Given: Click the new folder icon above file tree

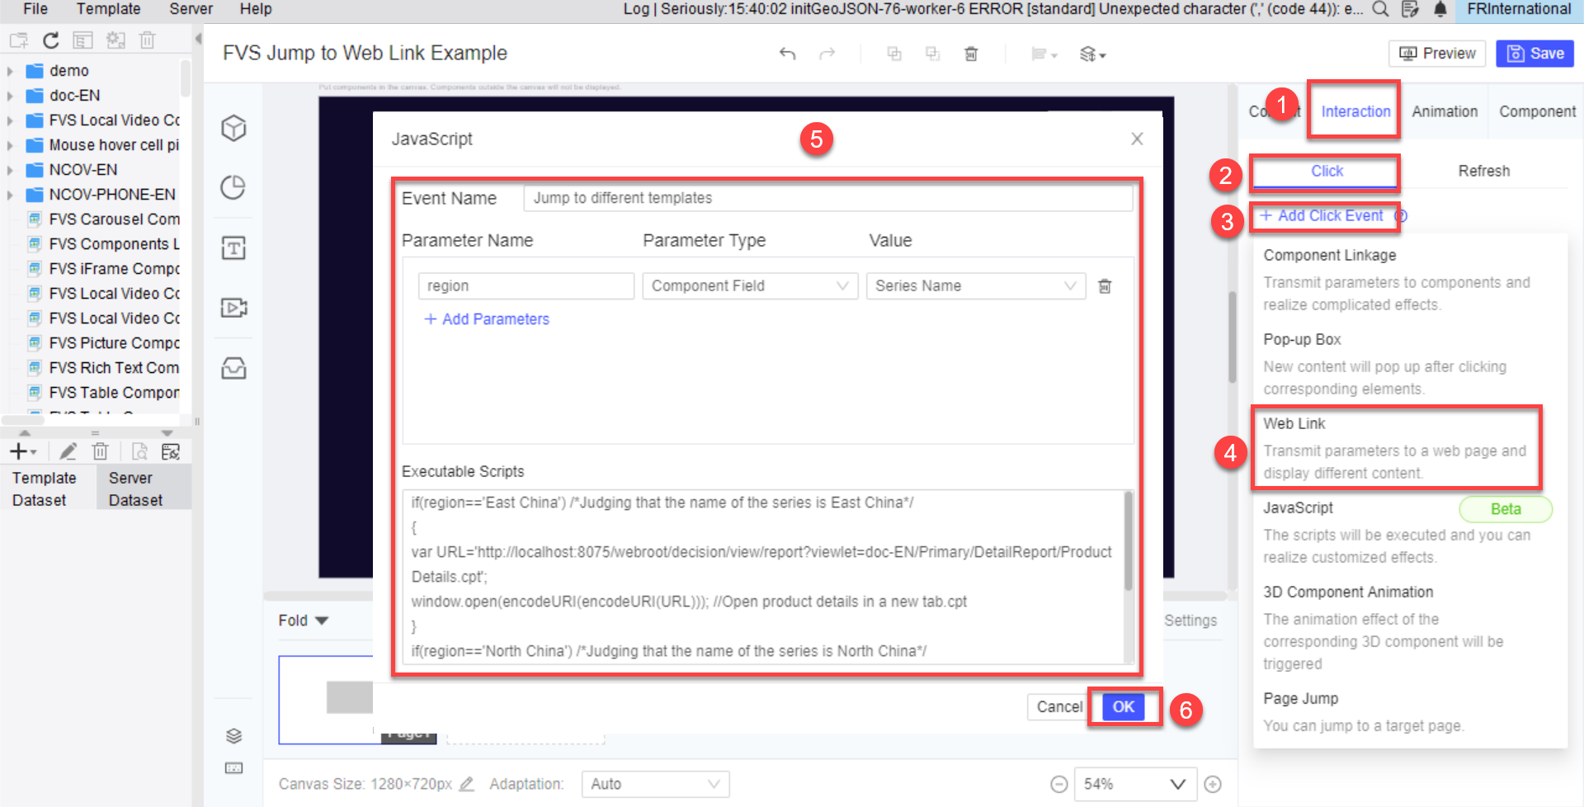Looking at the screenshot, I should pos(19,40).
